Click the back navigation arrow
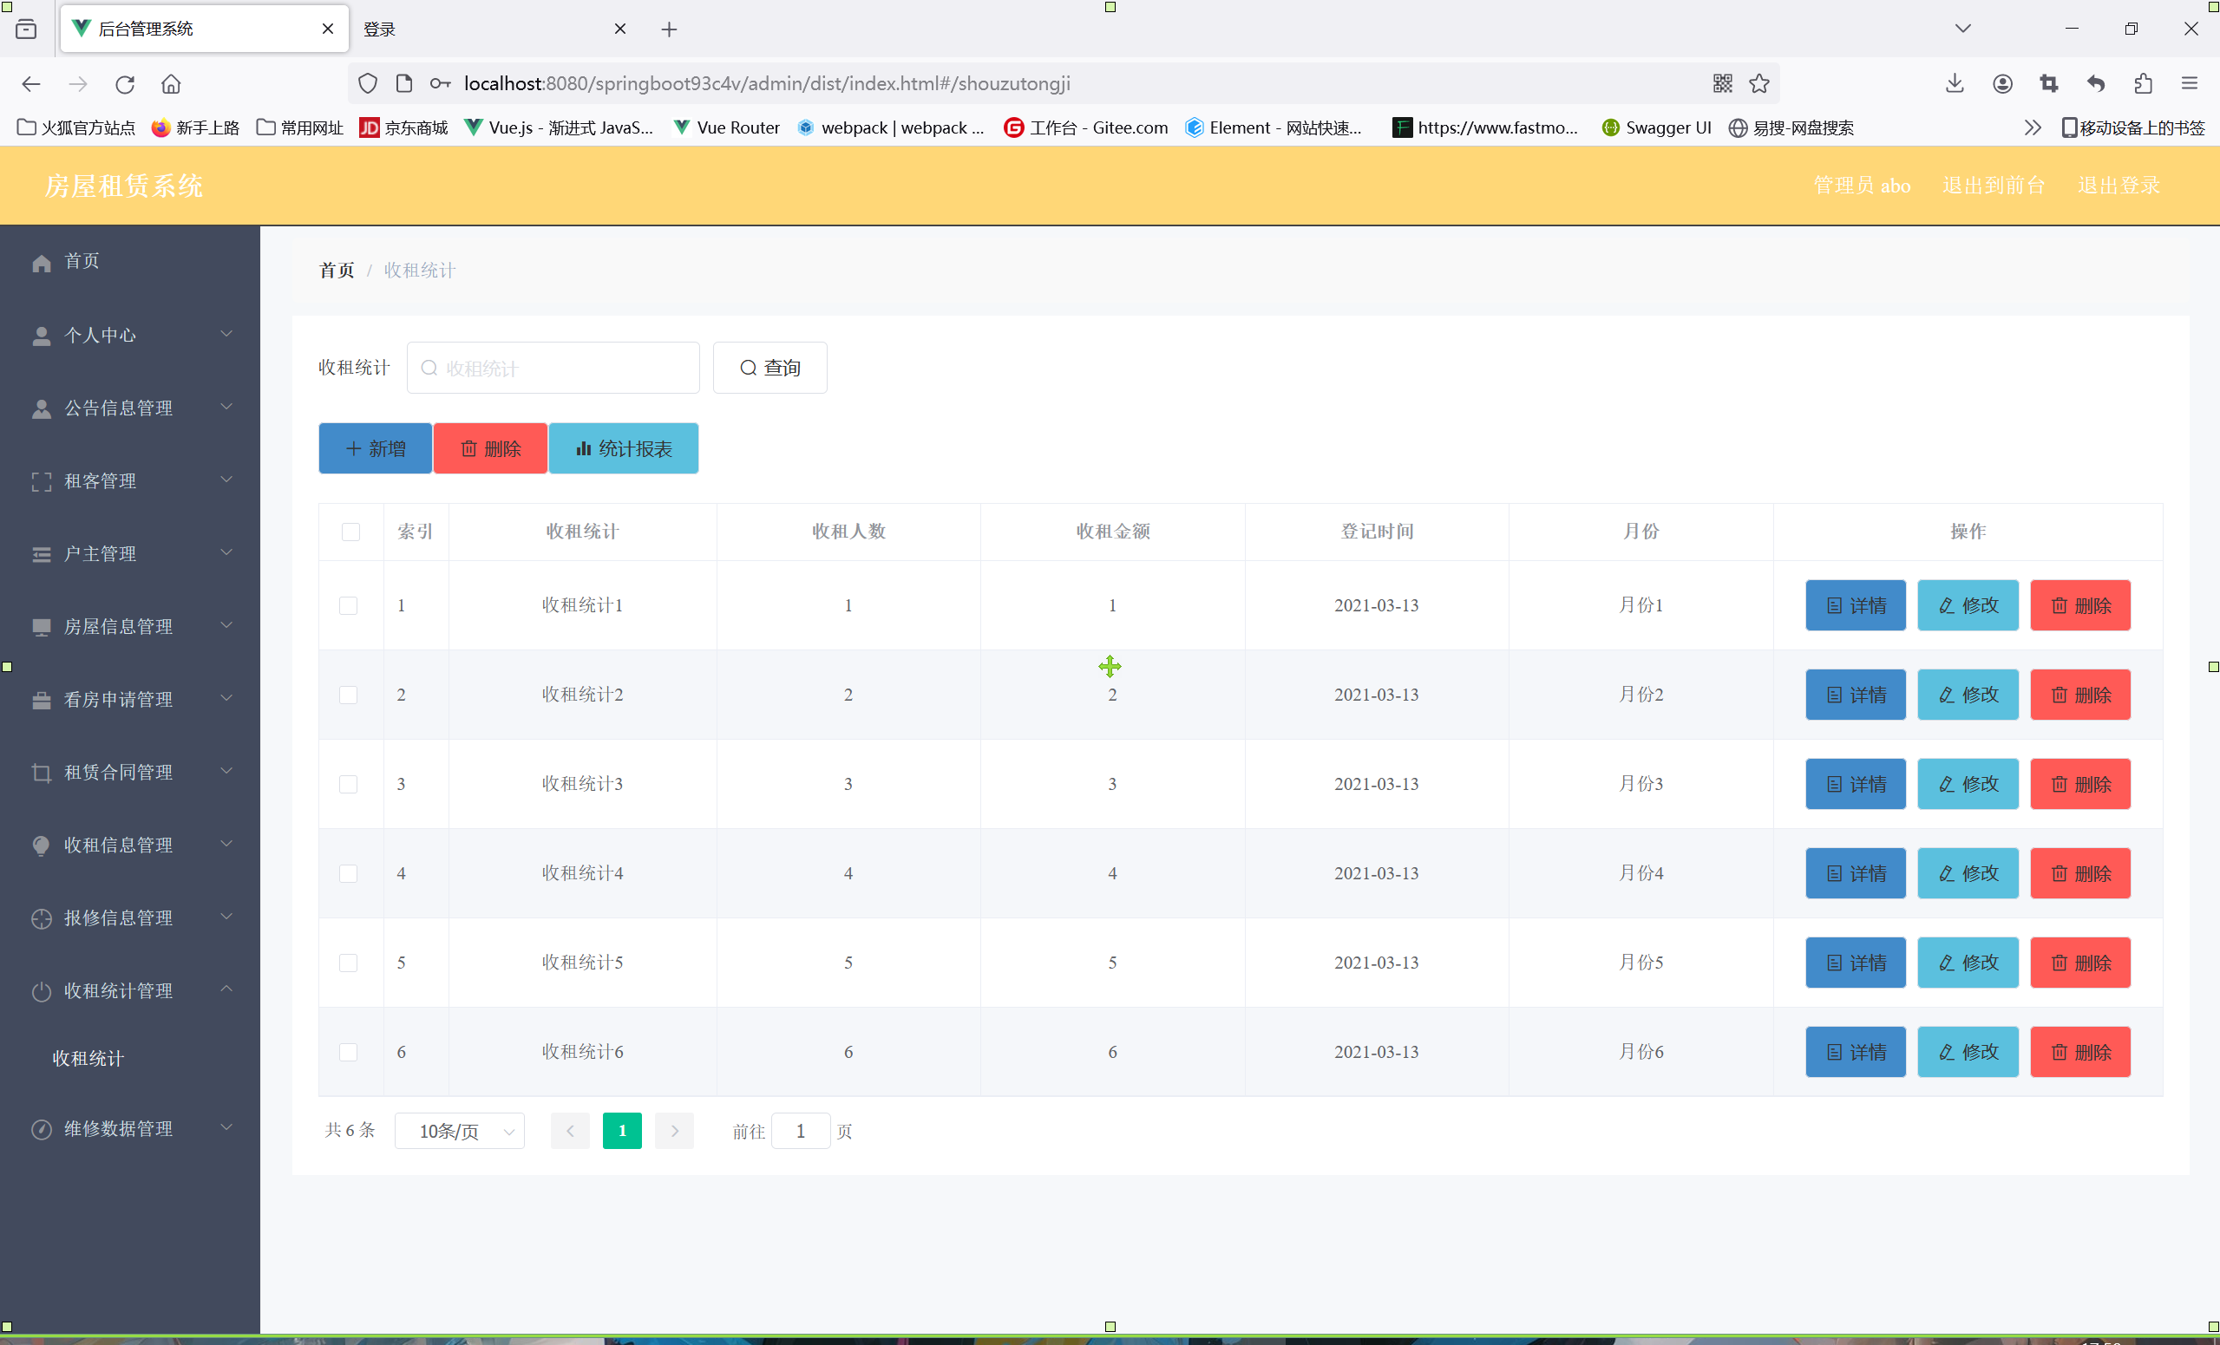Viewport: 2220px width, 1345px height. (31, 84)
